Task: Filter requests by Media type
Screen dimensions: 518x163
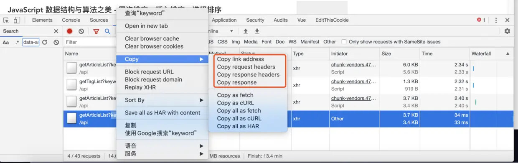Action: click(x=251, y=42)
